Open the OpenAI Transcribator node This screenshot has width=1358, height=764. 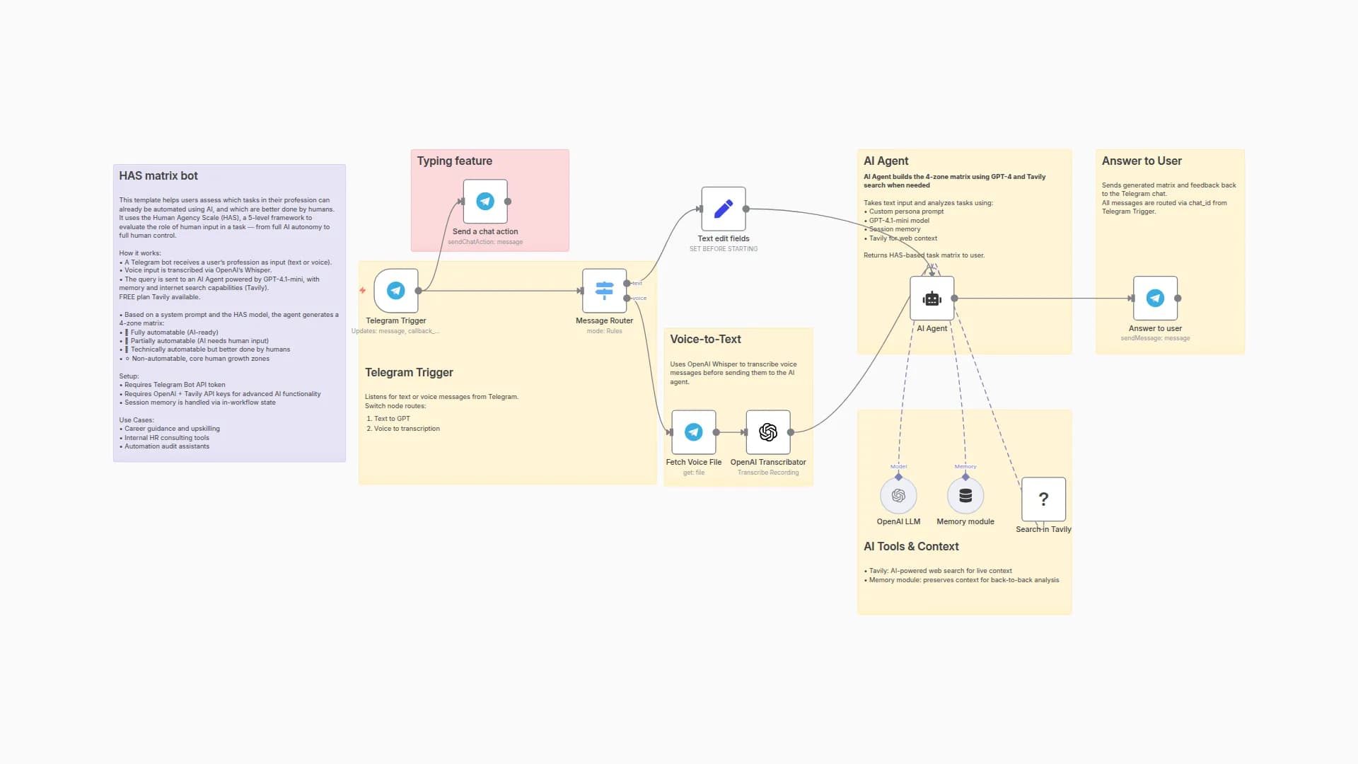click(768, 432)
